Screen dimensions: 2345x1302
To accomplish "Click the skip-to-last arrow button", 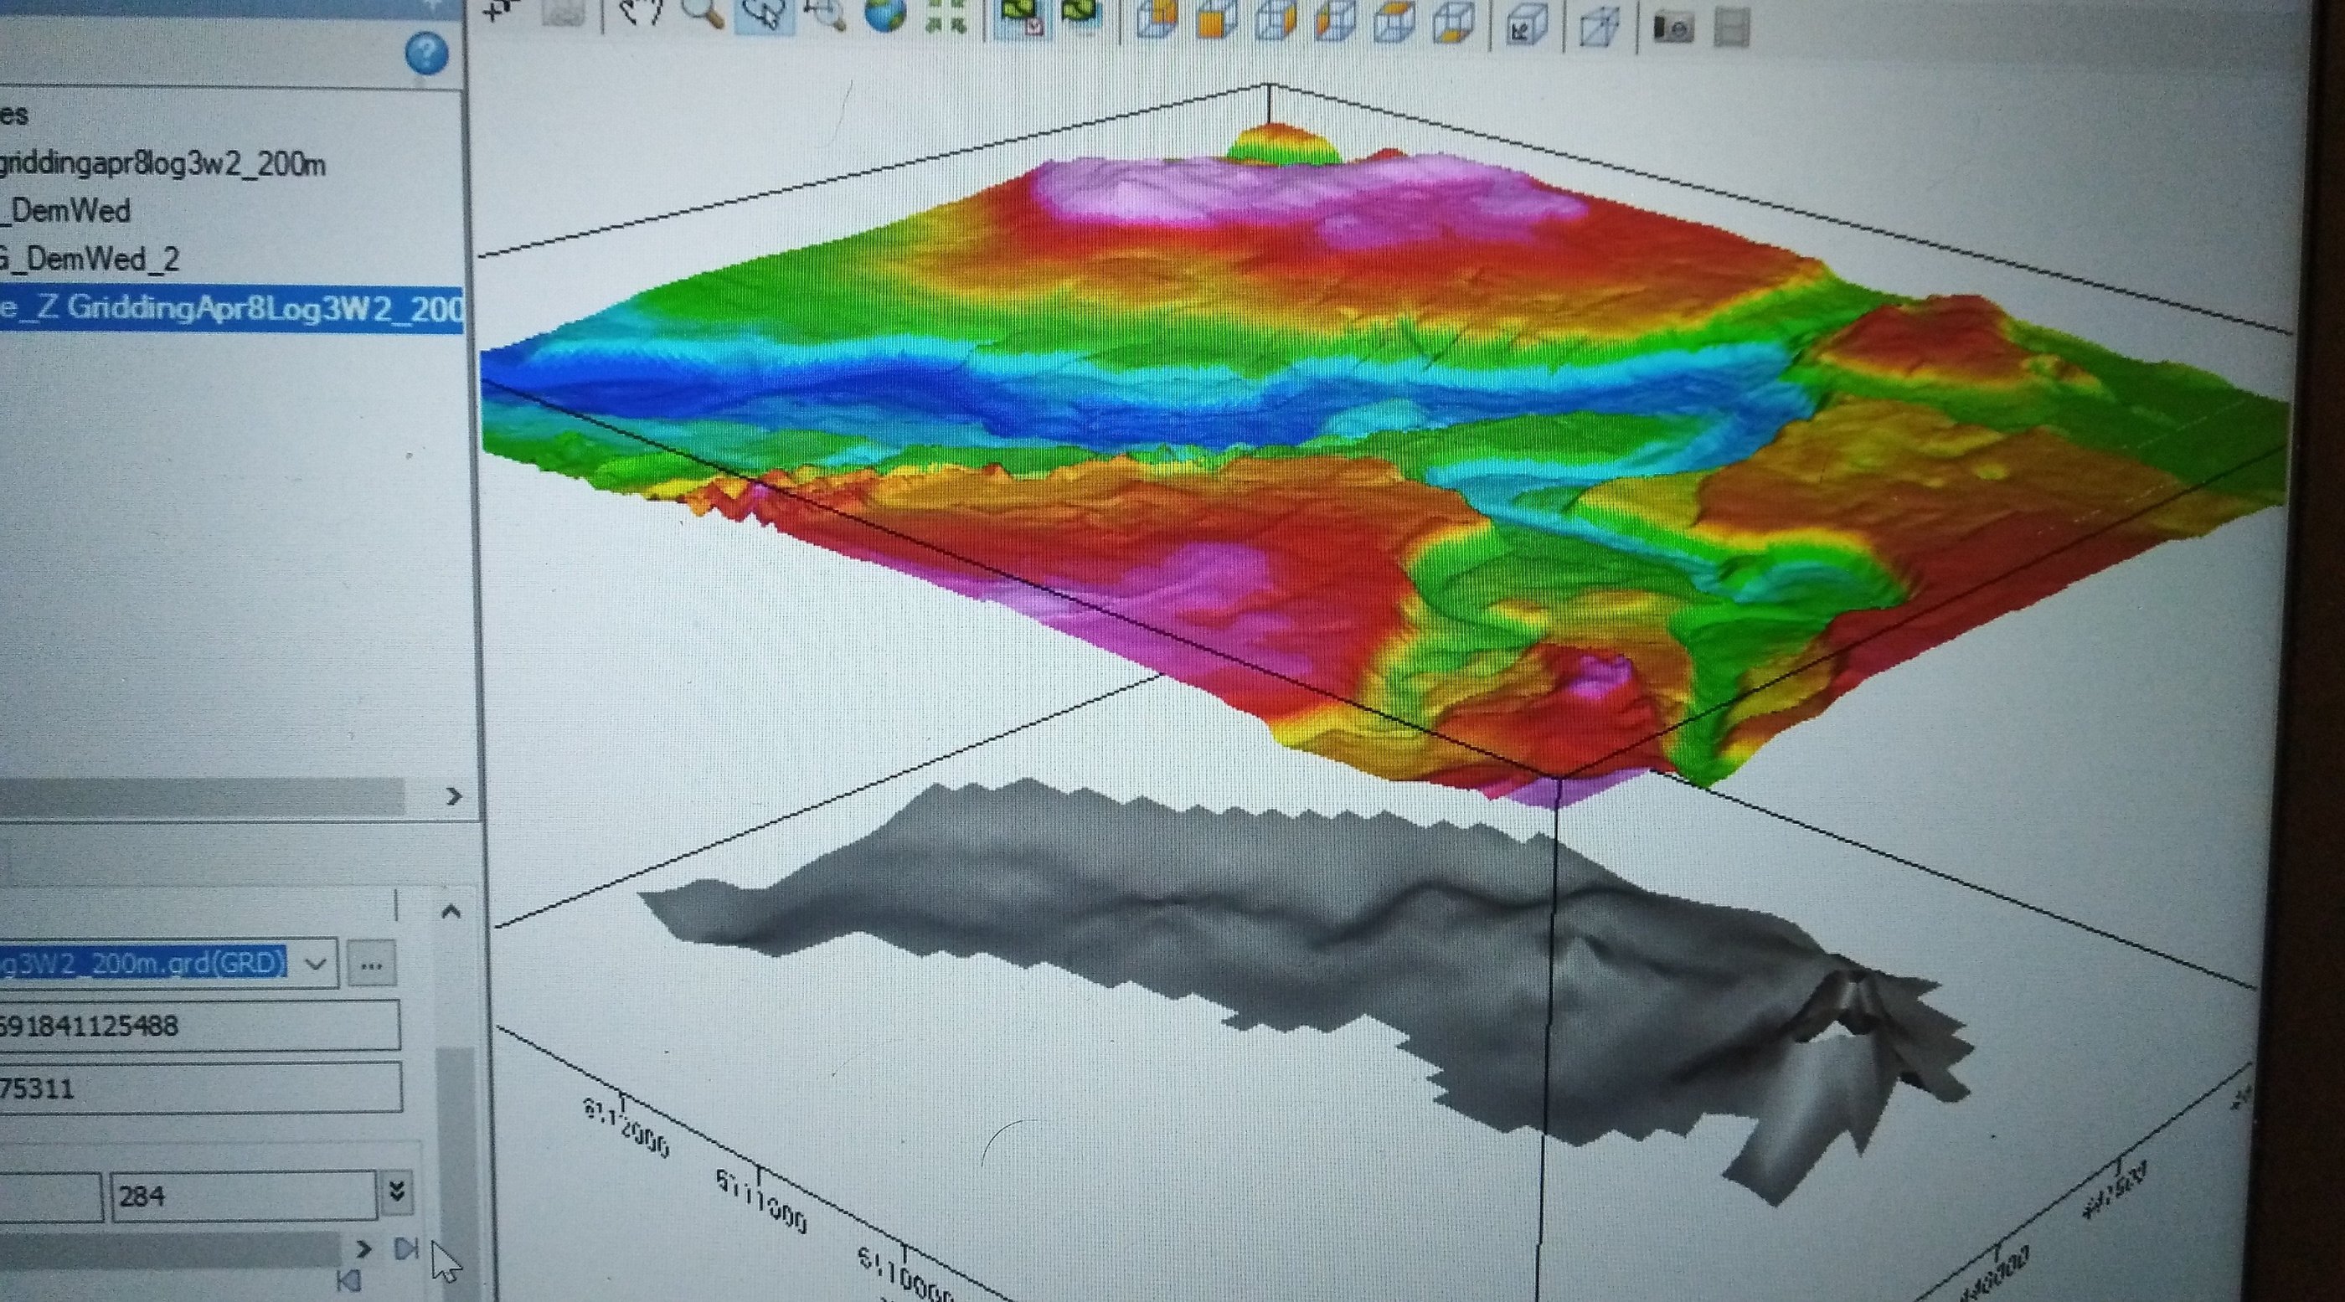I will coord(405,1248).
